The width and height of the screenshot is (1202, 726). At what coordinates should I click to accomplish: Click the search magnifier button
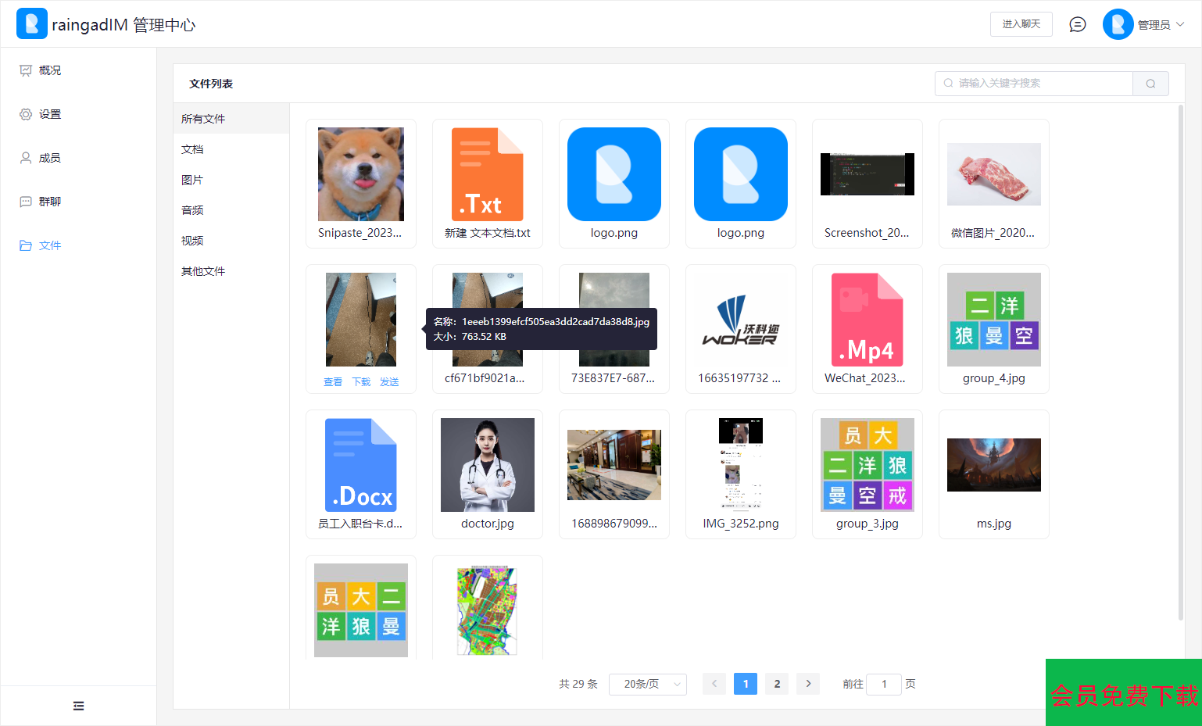[x=1150, y=84]
